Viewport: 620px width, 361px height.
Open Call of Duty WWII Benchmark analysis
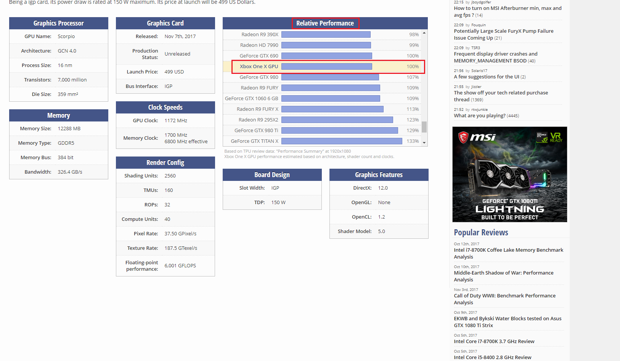coord(504,299)
